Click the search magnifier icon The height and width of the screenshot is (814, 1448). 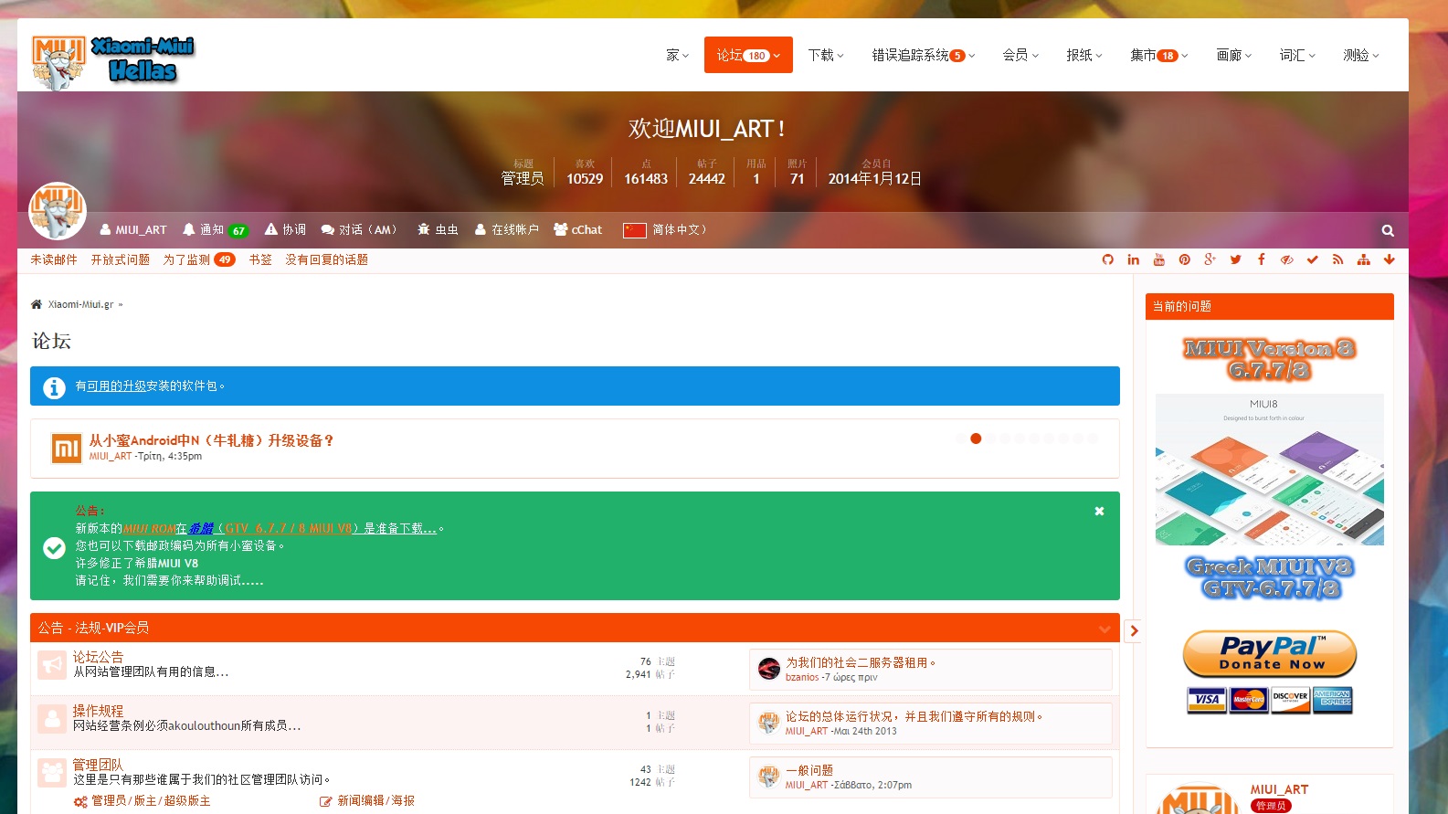click(x=1388, y=231)
